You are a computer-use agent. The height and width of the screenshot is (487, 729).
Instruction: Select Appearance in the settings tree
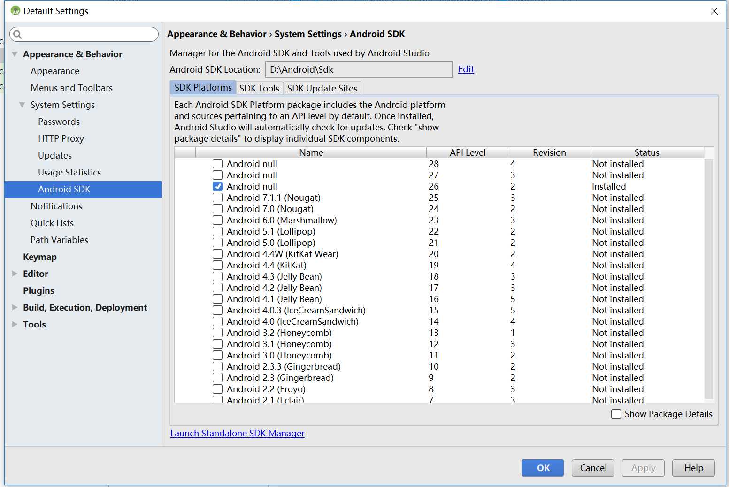55,71
